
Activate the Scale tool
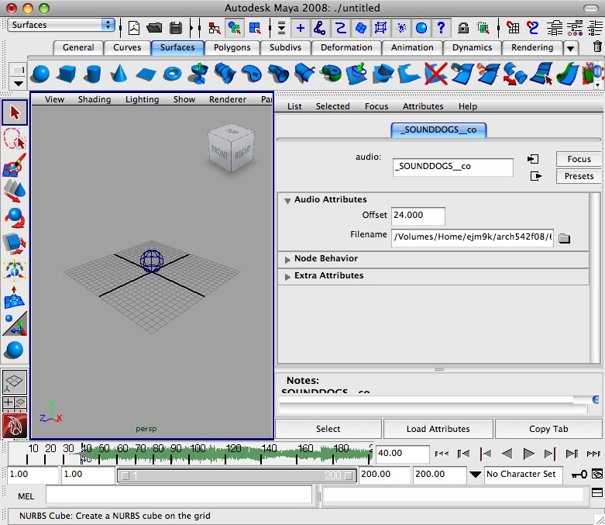[x=15, y=244]
